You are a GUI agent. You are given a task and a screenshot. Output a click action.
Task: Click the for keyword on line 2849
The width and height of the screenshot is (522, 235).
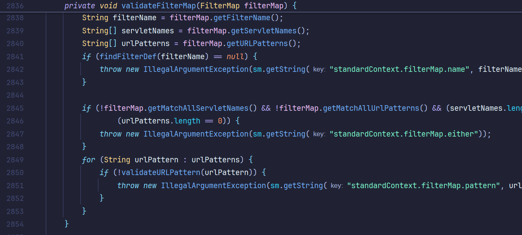point(88,160)
